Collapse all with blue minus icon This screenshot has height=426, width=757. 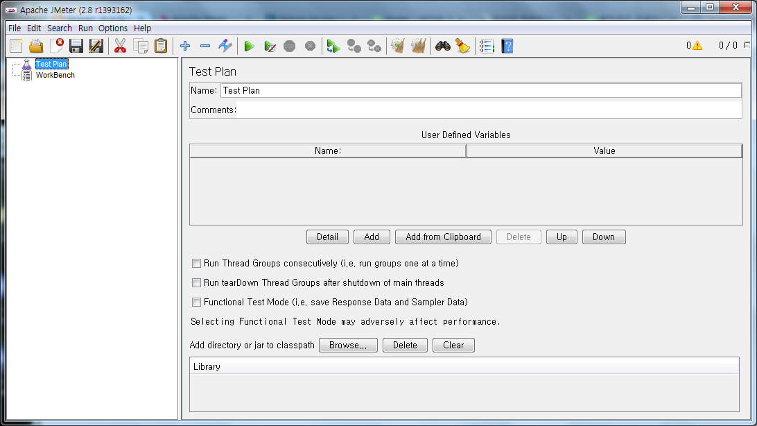pyautogui.click(x=205, y=46)
